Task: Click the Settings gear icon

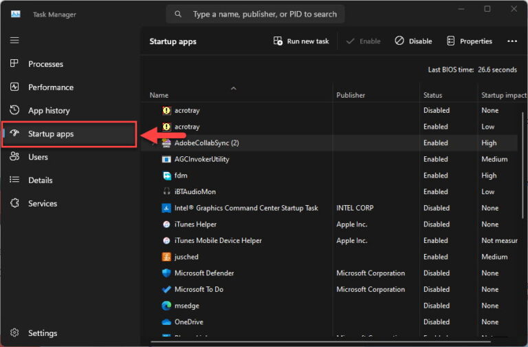Action: coord(14,333)
